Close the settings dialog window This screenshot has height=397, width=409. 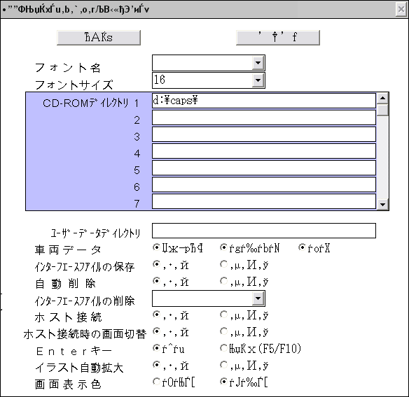(x=401, y=10)
